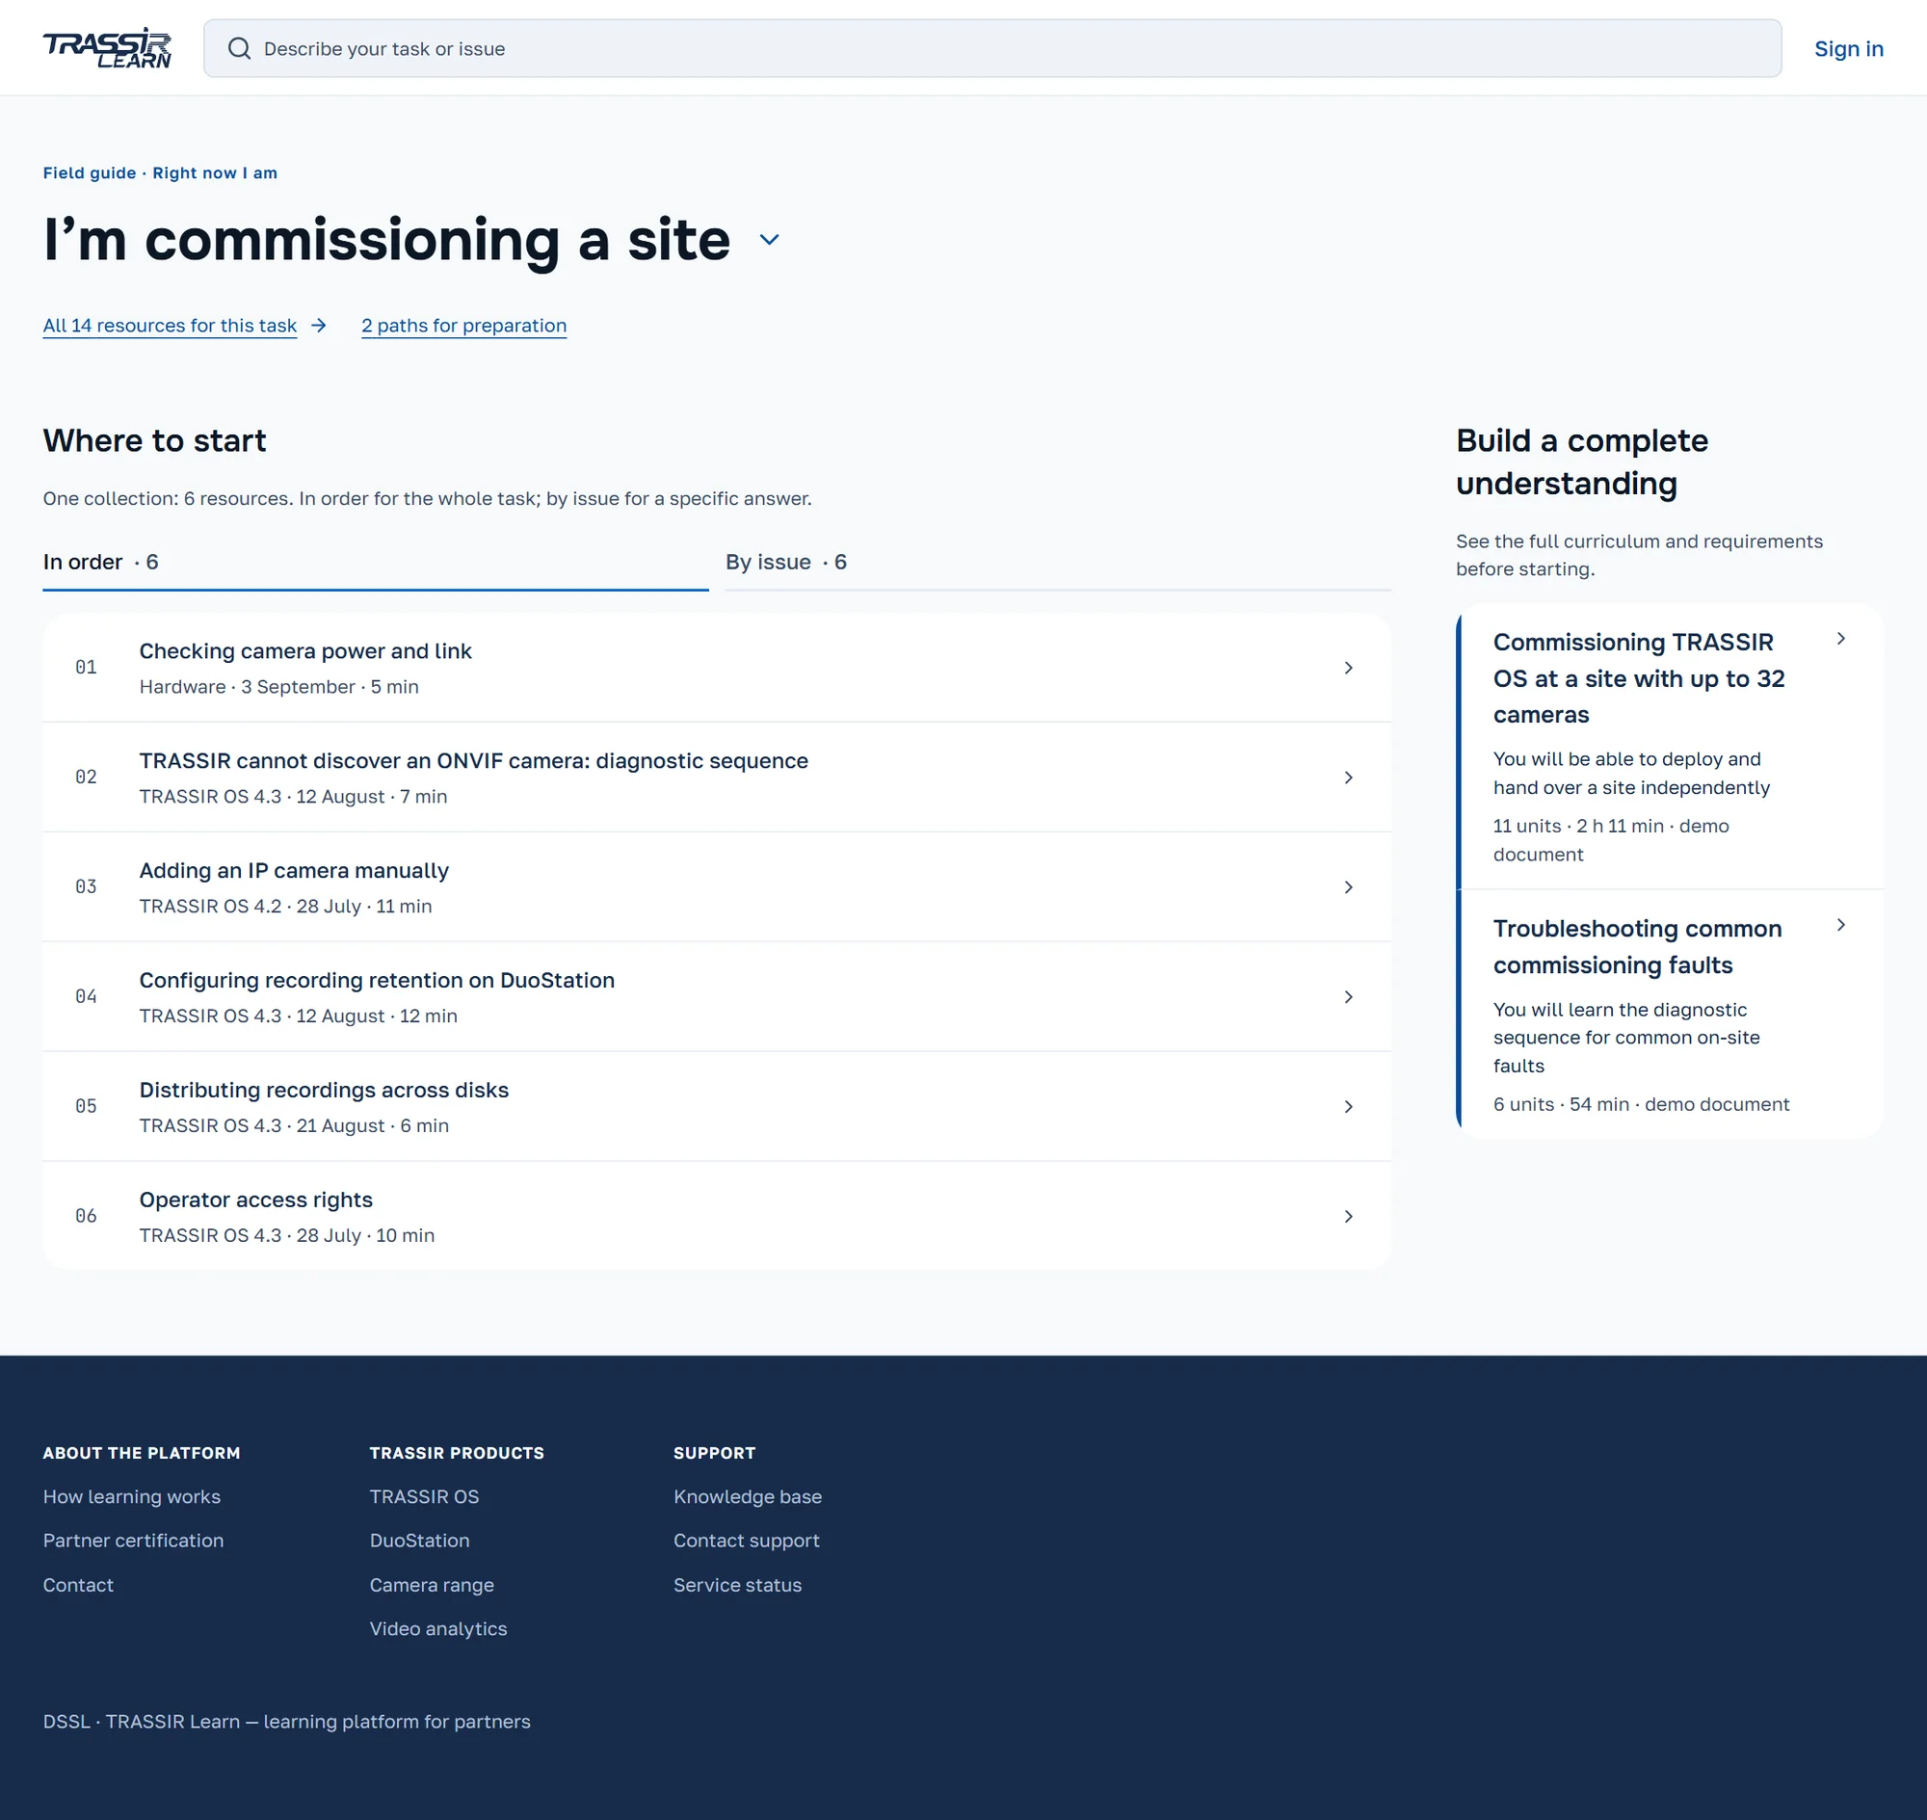
Task: Open chevron on Operator access rights row
Action: tap(1348, 1216)
